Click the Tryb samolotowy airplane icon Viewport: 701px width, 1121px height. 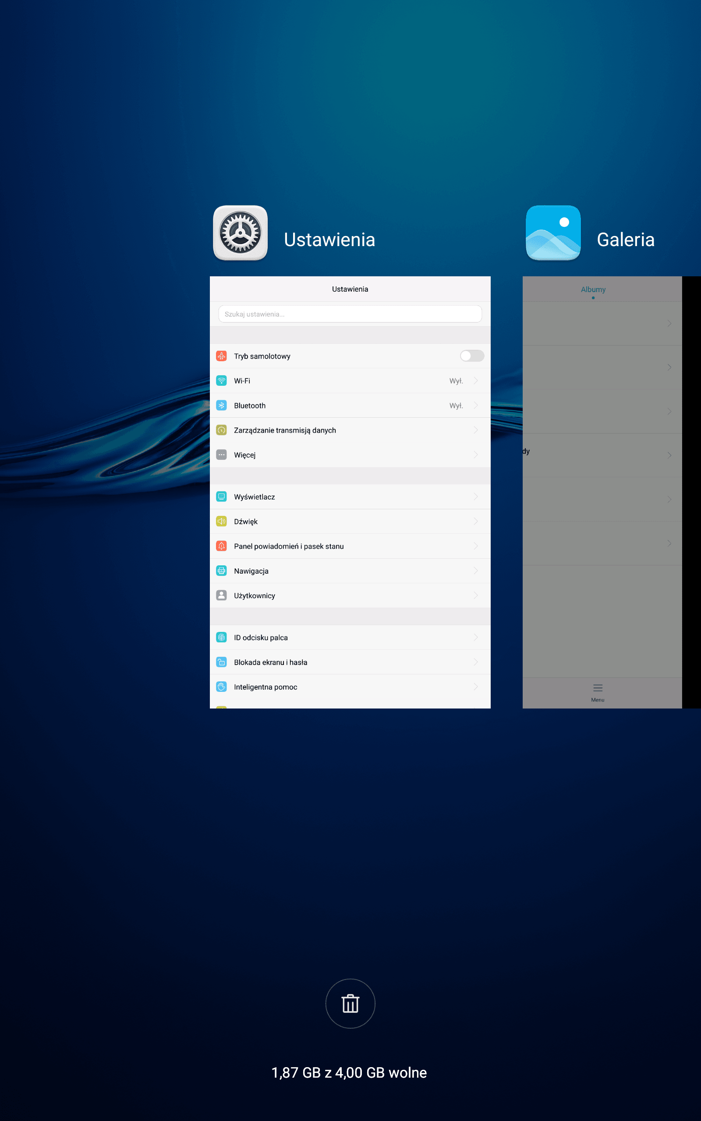point(222,356)
